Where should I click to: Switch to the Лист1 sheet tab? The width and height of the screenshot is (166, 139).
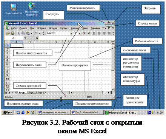point(22,93)
